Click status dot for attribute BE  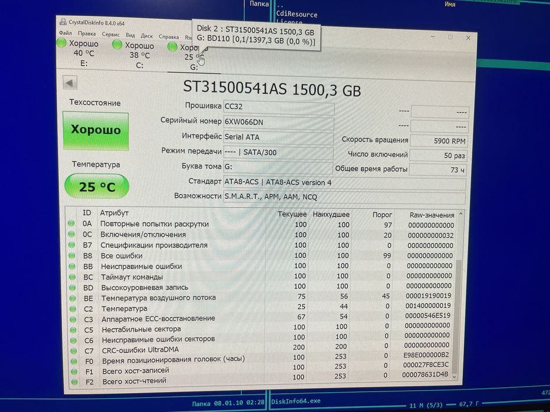pos(73,298)
